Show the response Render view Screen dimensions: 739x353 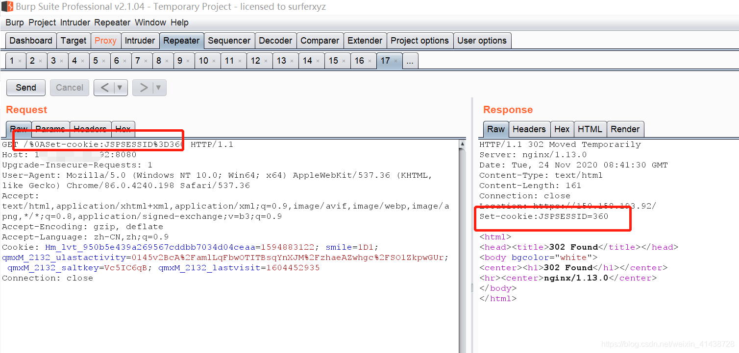click(x=625, y=129)
